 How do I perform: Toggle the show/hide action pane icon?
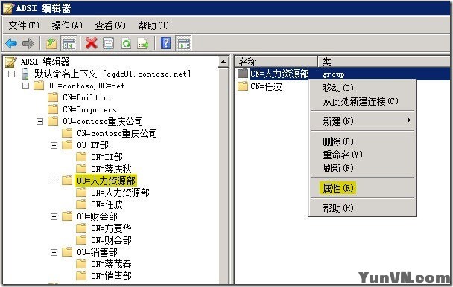click(184, 44)
